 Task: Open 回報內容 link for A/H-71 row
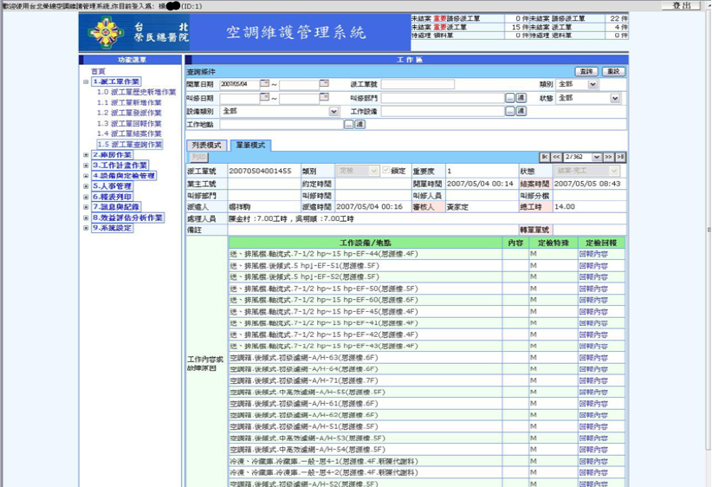593,380
